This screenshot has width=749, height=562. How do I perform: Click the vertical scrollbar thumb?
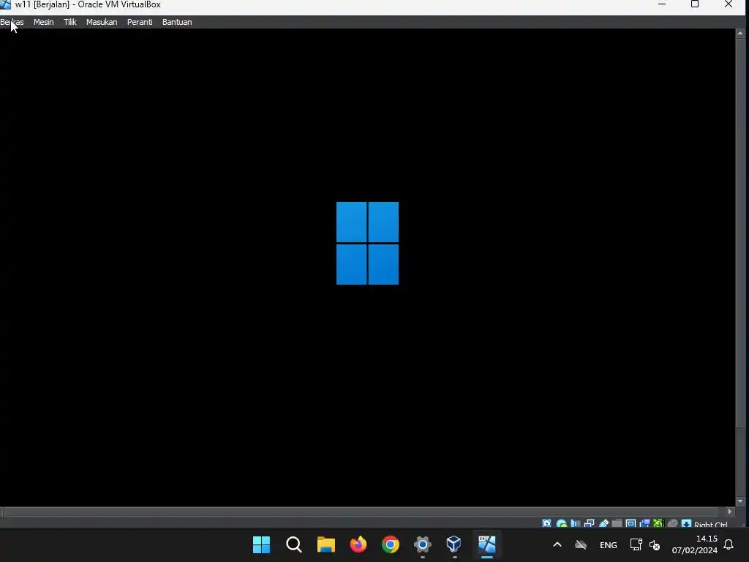point(740,233)
